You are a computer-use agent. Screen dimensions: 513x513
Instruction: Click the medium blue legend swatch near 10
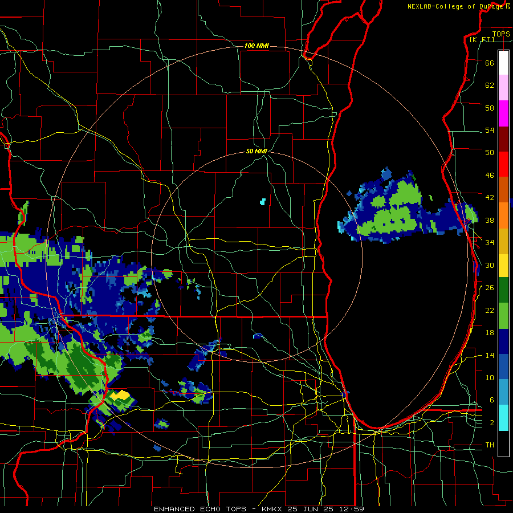tap(503, 367)
